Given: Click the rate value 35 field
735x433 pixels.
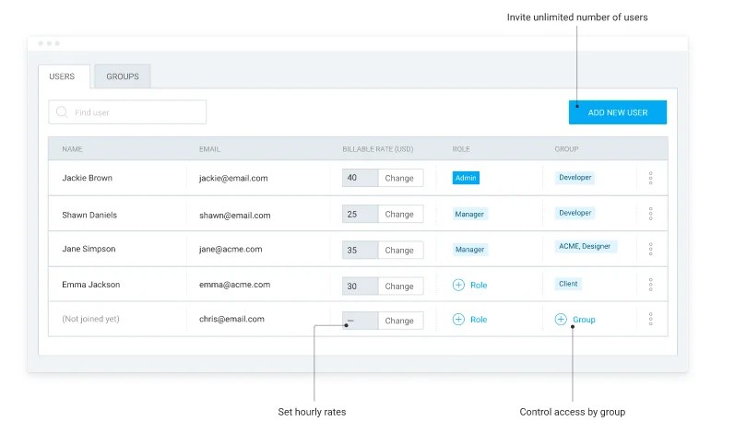Looking at the screenshot, I should (x=360, y=250).
